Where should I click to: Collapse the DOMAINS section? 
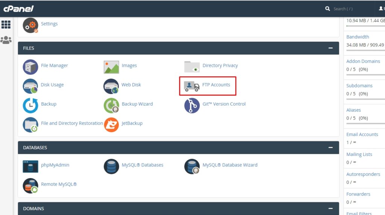point(330,209)
